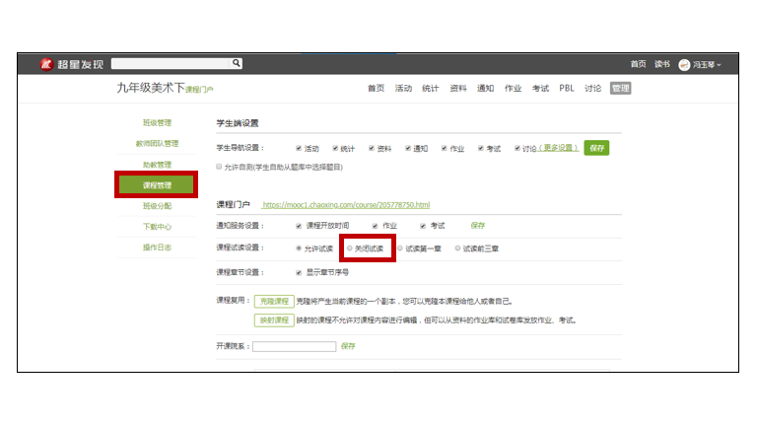757x426 pixels.
Task: Open the 活动 course tab
Action: [x=403, y=89]
